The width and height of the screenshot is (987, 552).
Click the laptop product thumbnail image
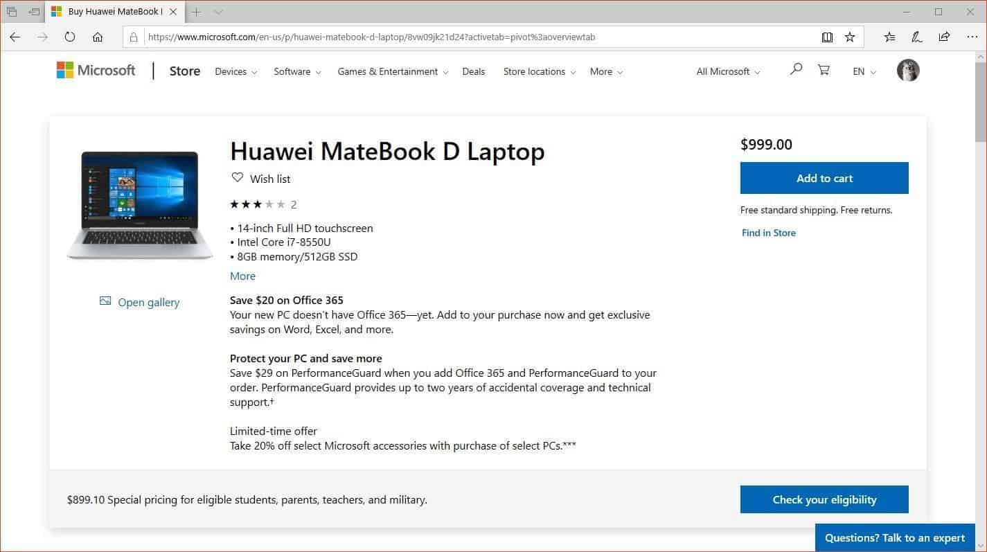pos(140,206)
